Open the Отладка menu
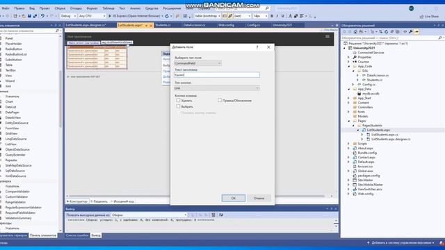This screenshot has height=250, width=445. click(76, 8)
